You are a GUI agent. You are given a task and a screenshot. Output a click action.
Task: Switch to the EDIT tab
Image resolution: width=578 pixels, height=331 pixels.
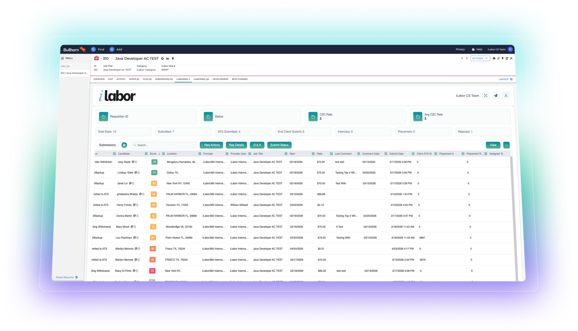pos(111,79)
